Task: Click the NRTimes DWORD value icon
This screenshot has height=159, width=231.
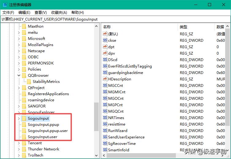Action: (105, 118)
